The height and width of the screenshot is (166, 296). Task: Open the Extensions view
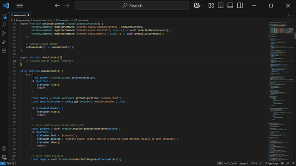coord(4,50)
